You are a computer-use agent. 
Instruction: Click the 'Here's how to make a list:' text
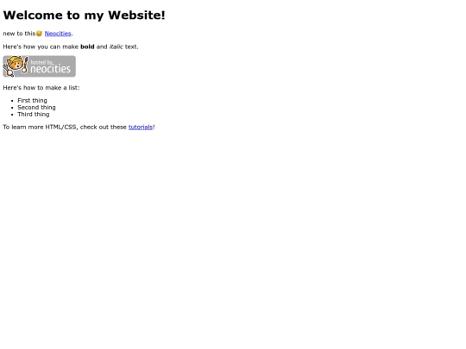[41, 88]
